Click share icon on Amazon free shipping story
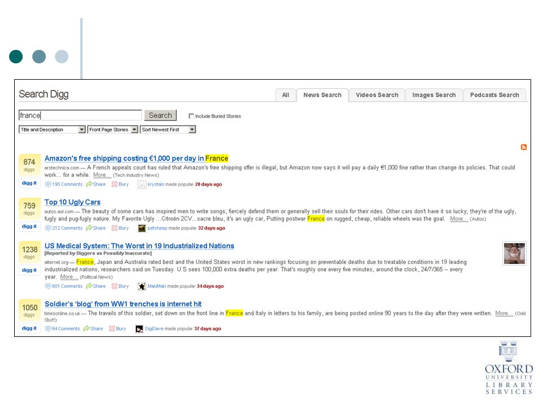 [x=89, y=184]
